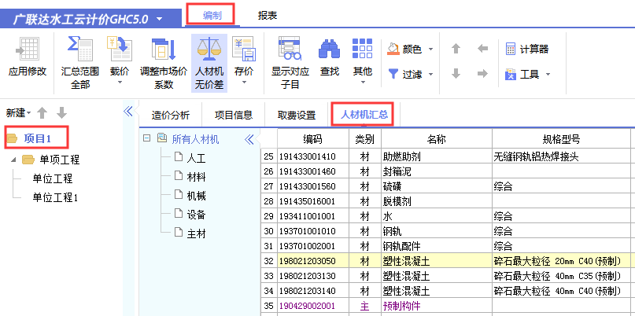
Task: Select 主材 category
Action: coord(197,233)
